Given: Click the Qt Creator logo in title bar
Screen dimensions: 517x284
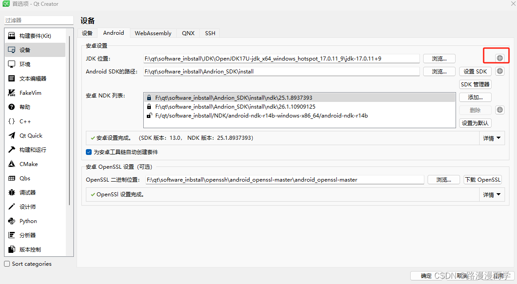Looking at the screenshot, I should 6,4.
